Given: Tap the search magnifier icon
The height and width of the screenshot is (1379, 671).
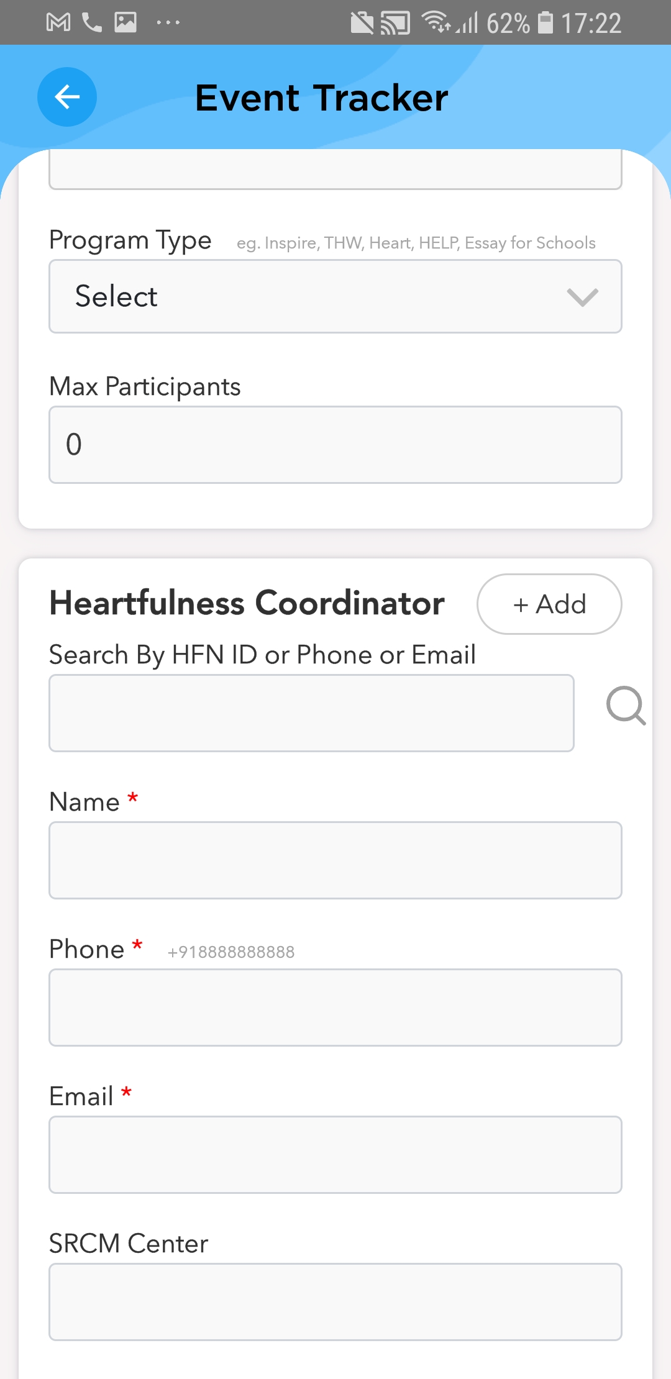Looking at the screenshot, I should click(x=626, y=706).
